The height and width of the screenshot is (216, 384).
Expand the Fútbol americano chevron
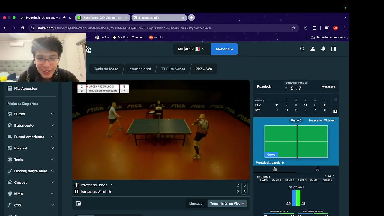point(52,137)
